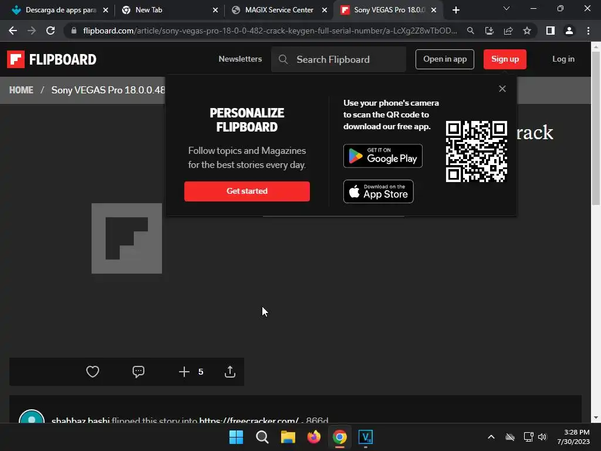Click the site lock icon
Image resolution: width=601 pixels, height=451 pixels.
pos(74,31)
